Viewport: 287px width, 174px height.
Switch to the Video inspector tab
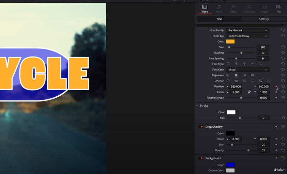(x=205, y=9)
